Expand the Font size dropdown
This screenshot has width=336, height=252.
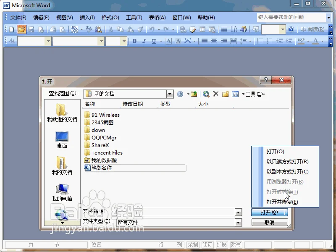point(123,41)
